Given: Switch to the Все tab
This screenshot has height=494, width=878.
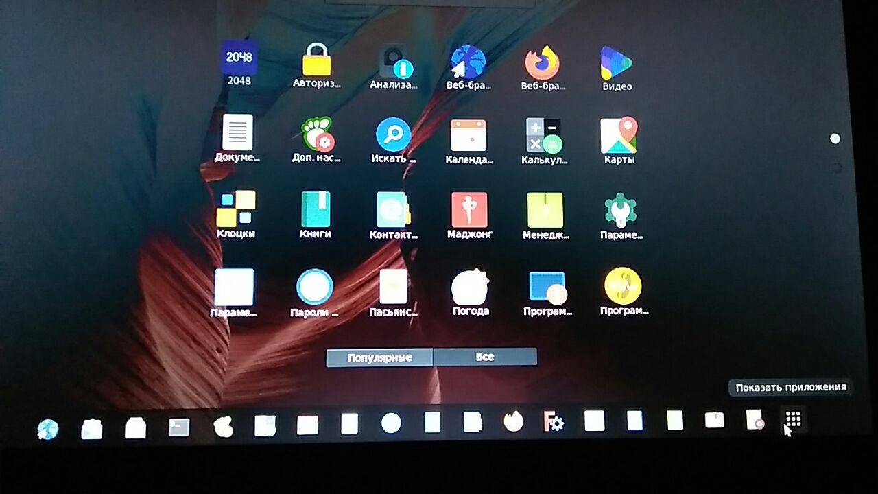Looking at the screenshot, I should pos(485,357).
